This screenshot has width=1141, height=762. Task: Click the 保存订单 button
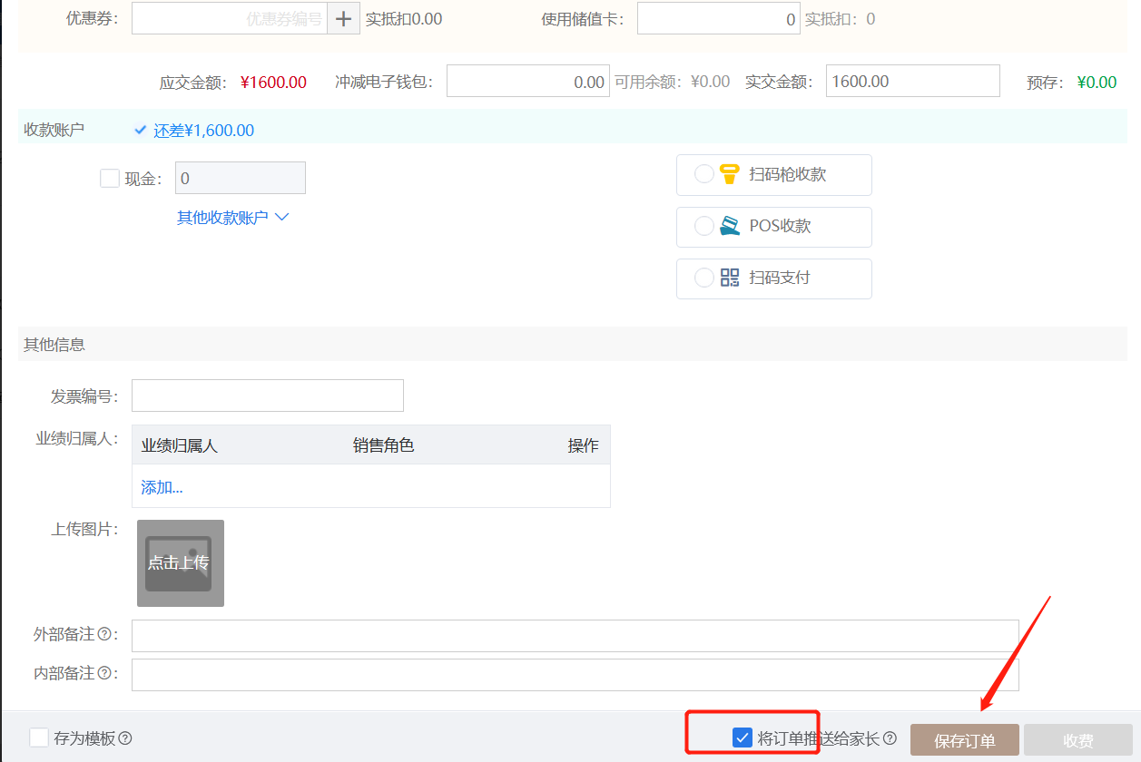coord(964,740)
